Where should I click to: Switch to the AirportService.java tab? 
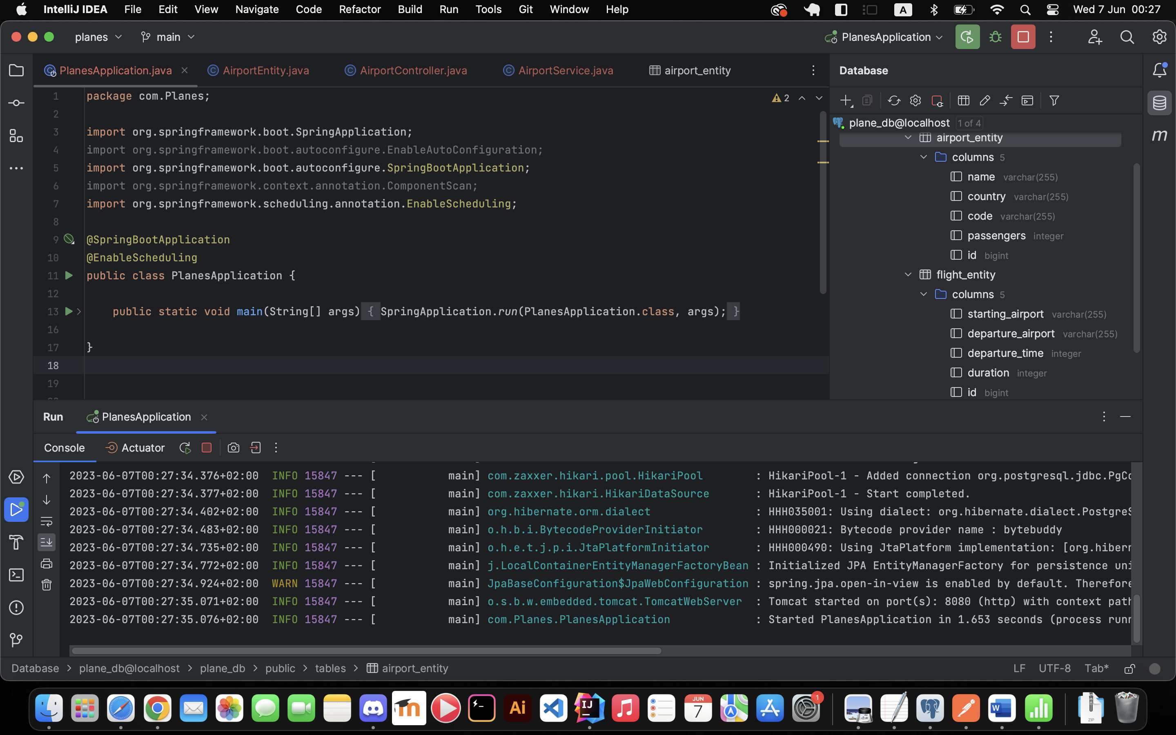tap(565, 70)
